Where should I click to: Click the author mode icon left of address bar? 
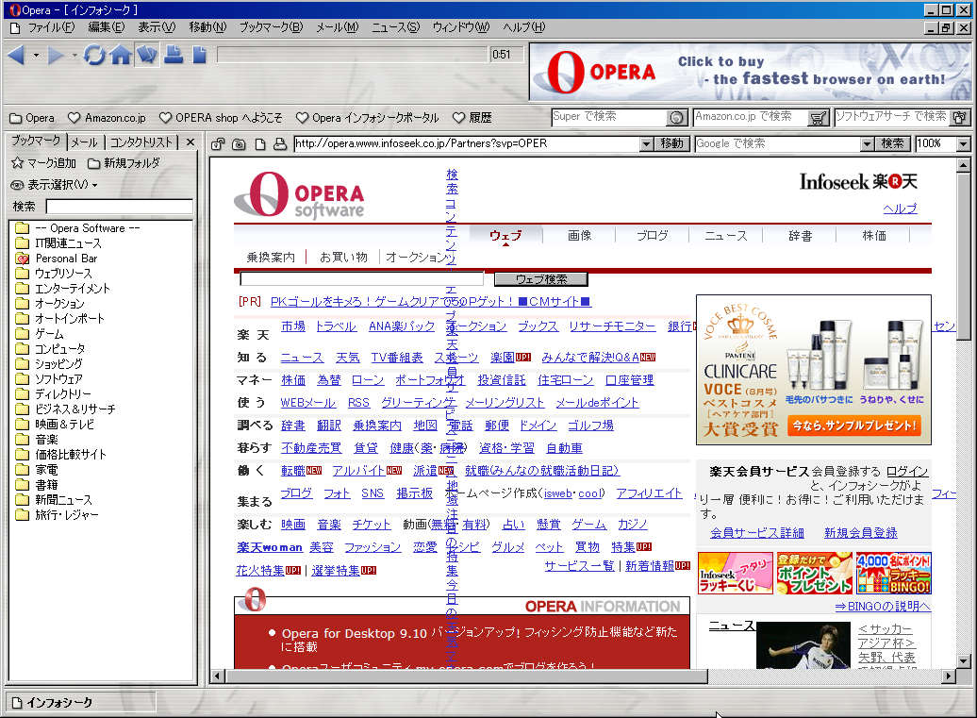click(218, 144)
